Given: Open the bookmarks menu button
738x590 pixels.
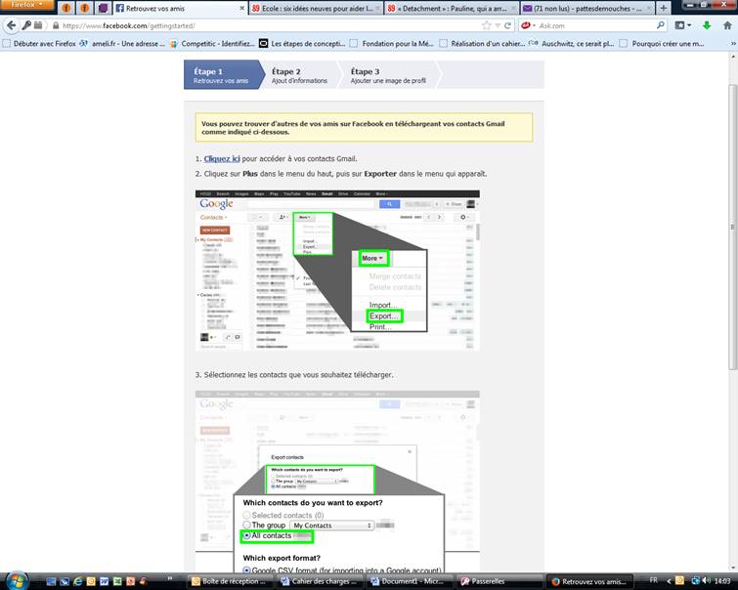Looking at the screenshot, I should [x=683, y=25].
